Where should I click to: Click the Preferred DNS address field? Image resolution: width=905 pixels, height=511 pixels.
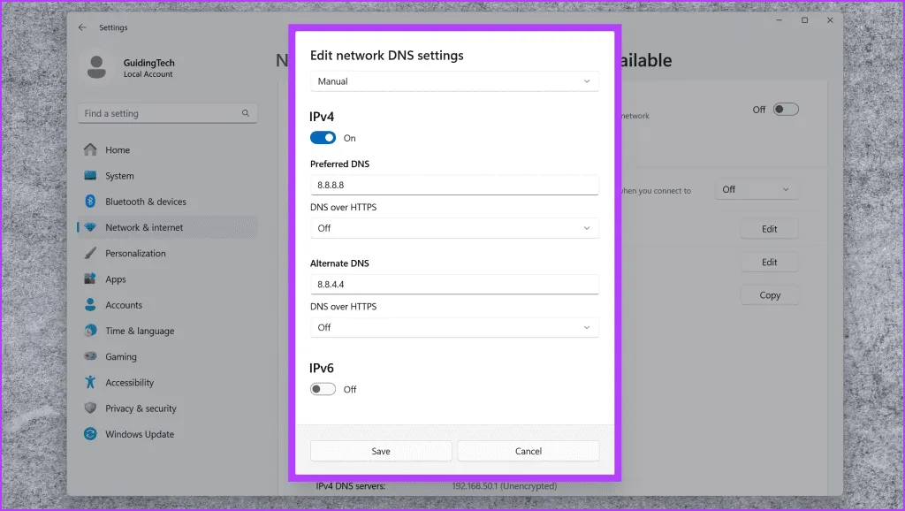click(x=454, y=186)
